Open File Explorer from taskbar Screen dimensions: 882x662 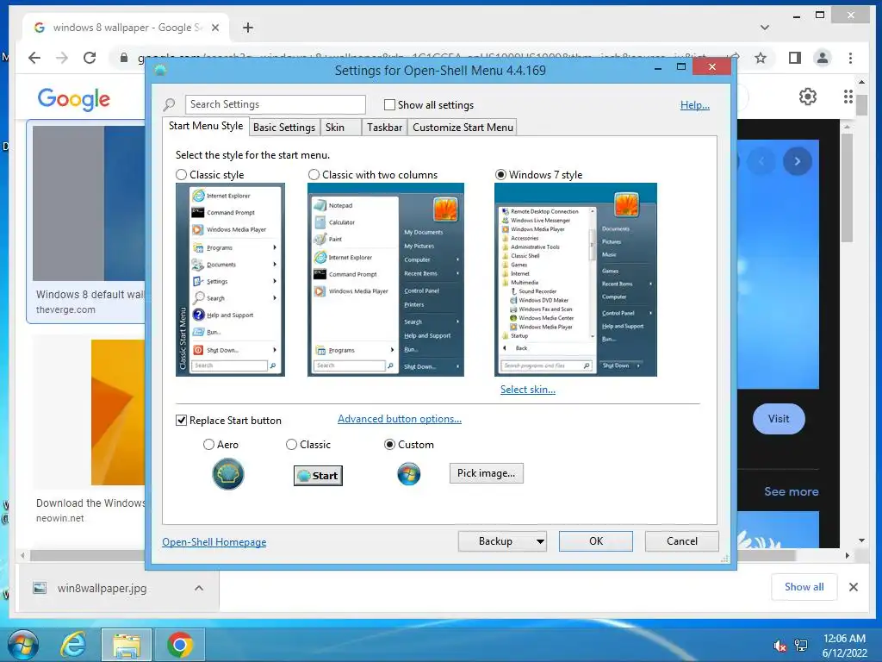click(x=127, y=645)
